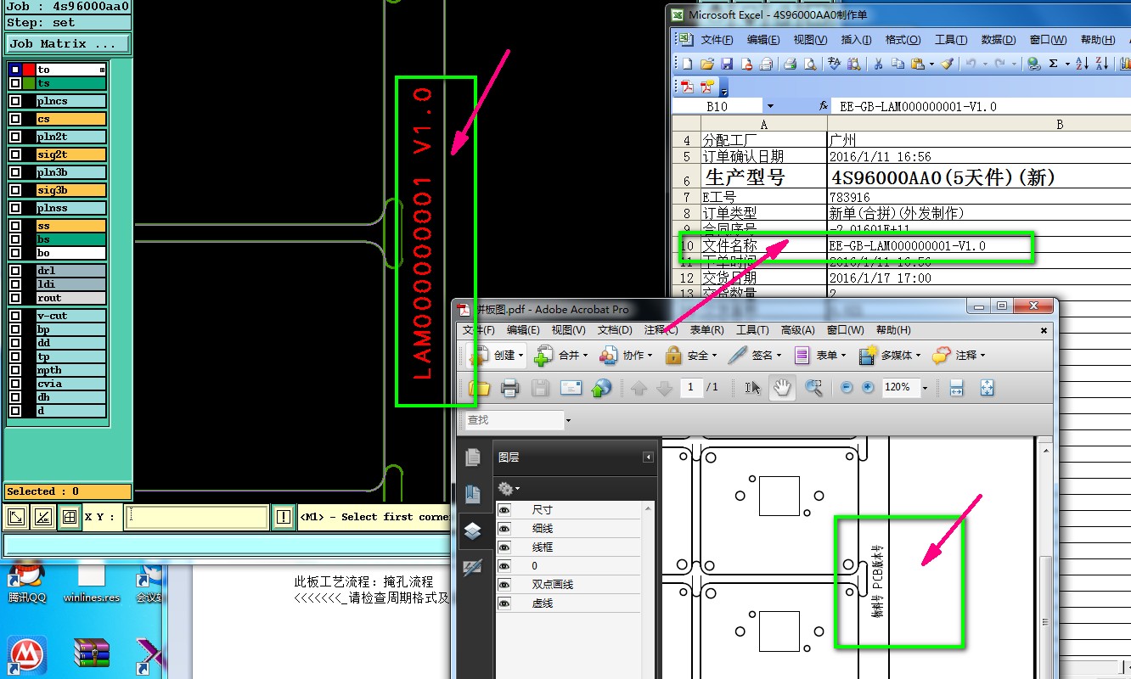
Task: Click Acrobat's zoom in plus button
Action: pos(868,388)
